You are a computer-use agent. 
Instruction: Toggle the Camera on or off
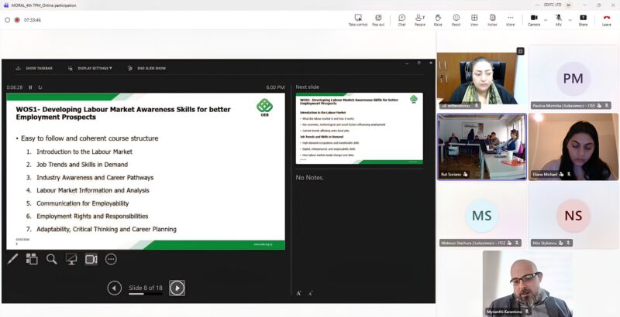click(x=533, y=19)
